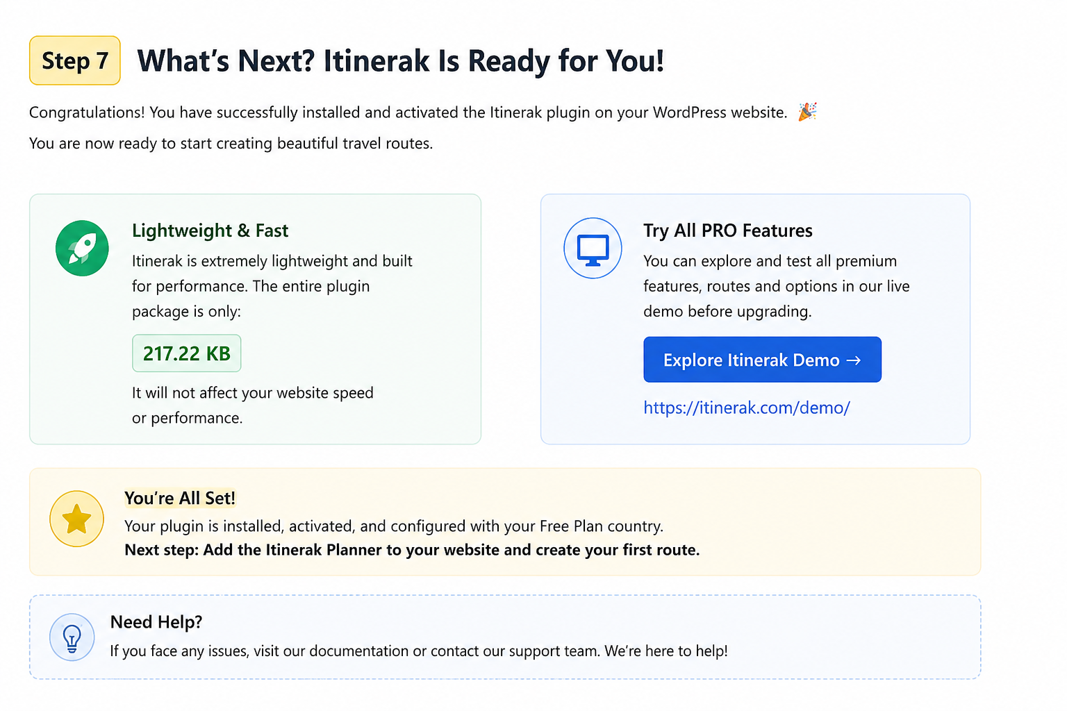Open the Explore Itinerak Demo button
This screenshot has height=711, width=1067.
tap(762, 360)
